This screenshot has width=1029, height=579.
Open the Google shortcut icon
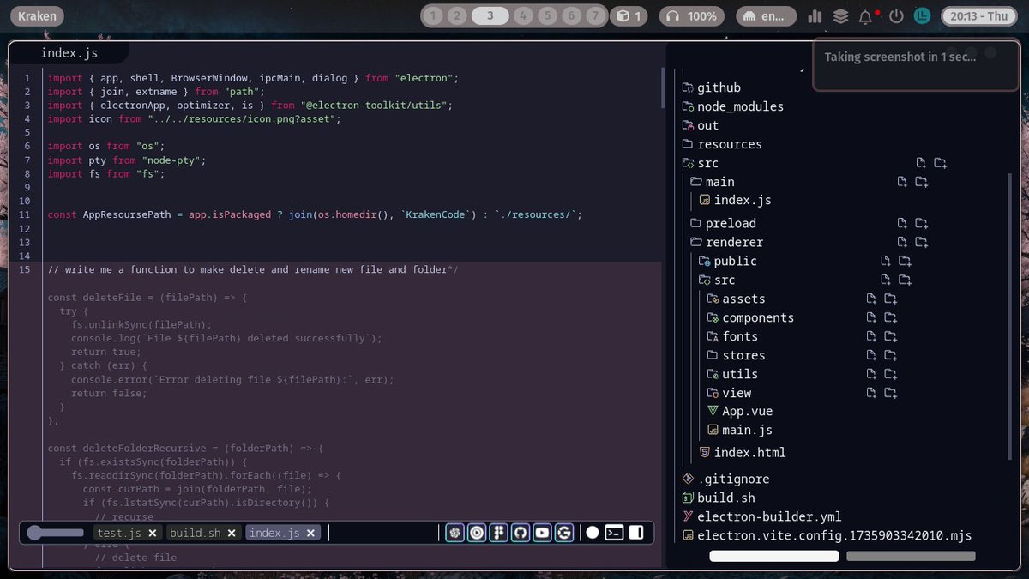click(x=564, y=533)
